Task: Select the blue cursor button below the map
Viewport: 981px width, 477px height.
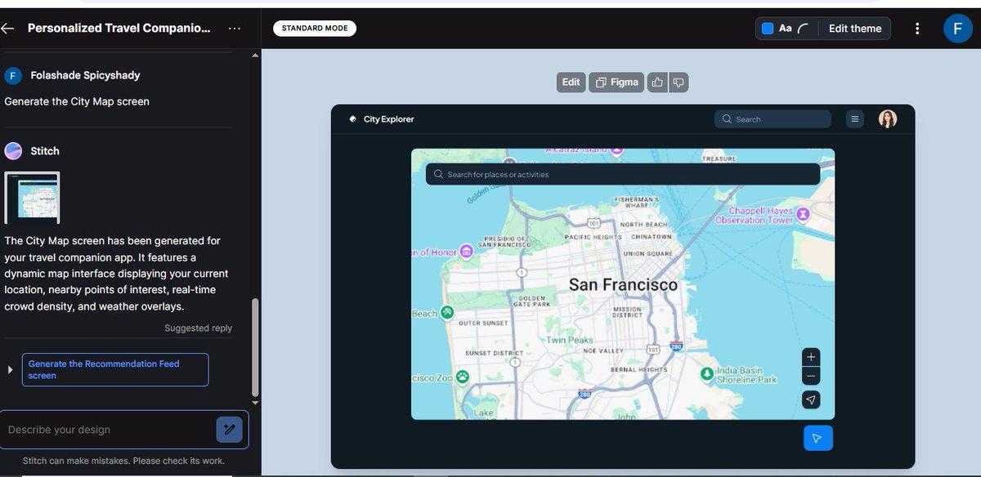Action: (x=817, y=438)
